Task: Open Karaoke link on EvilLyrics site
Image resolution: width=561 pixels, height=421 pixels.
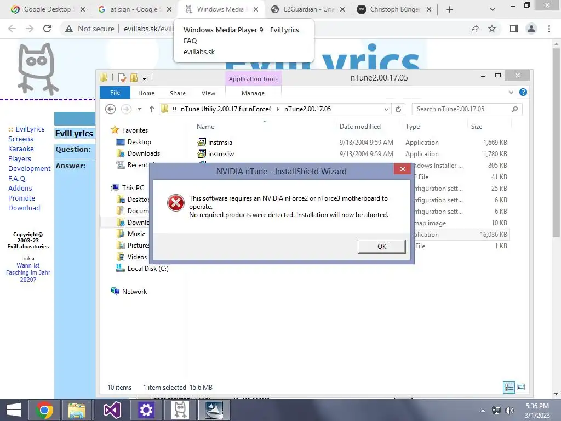Action: [21, 149]
